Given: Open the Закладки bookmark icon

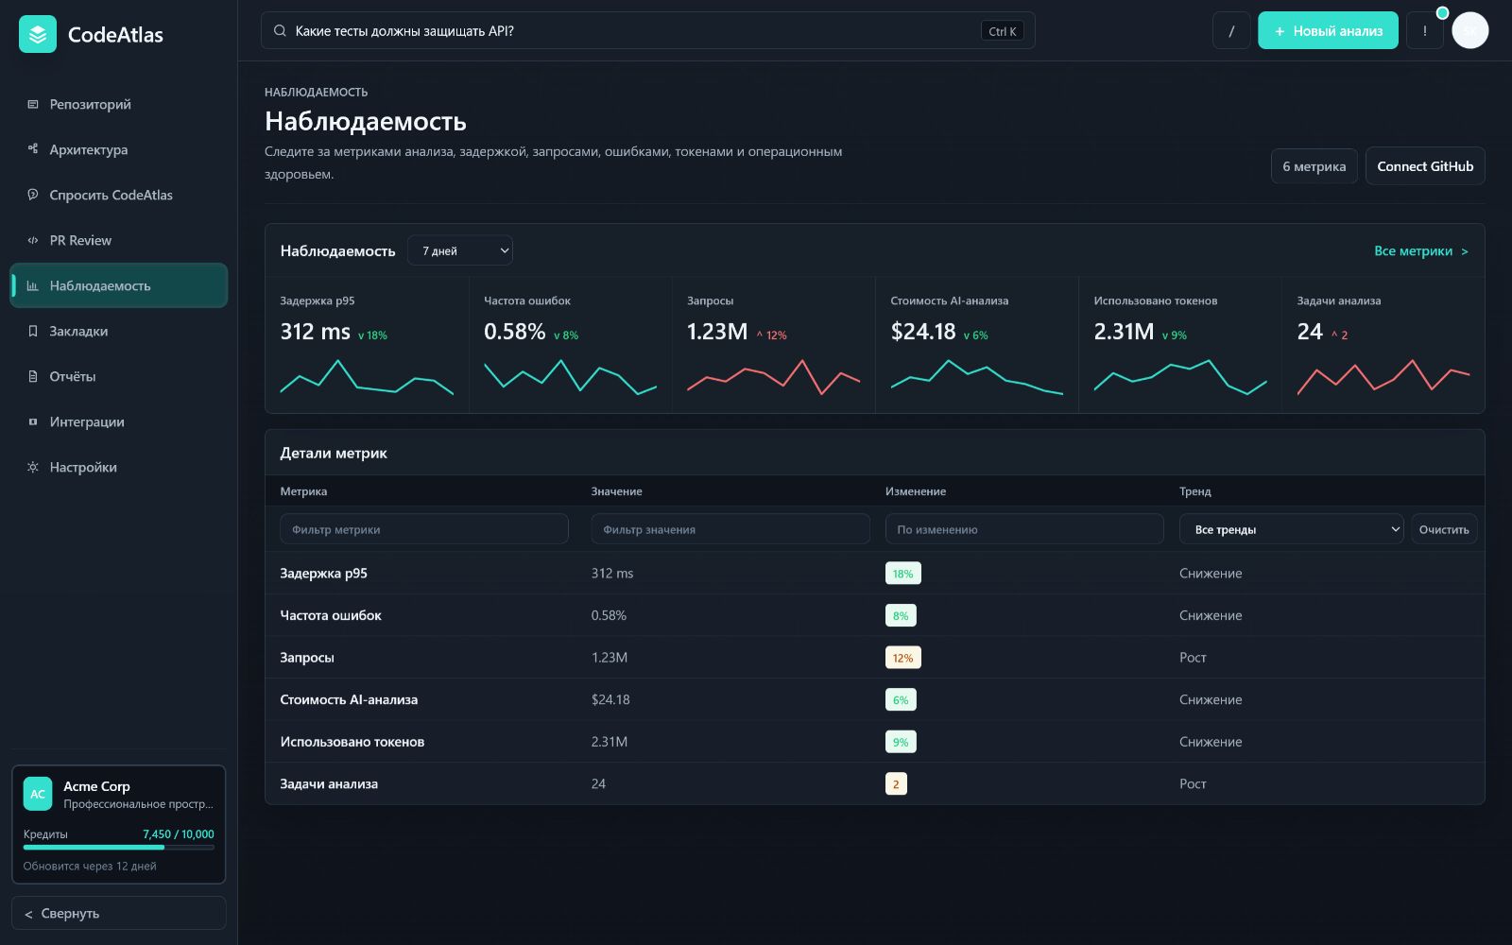Looking at the screenshot, I should pyautogui.click(x=33, y=331).
